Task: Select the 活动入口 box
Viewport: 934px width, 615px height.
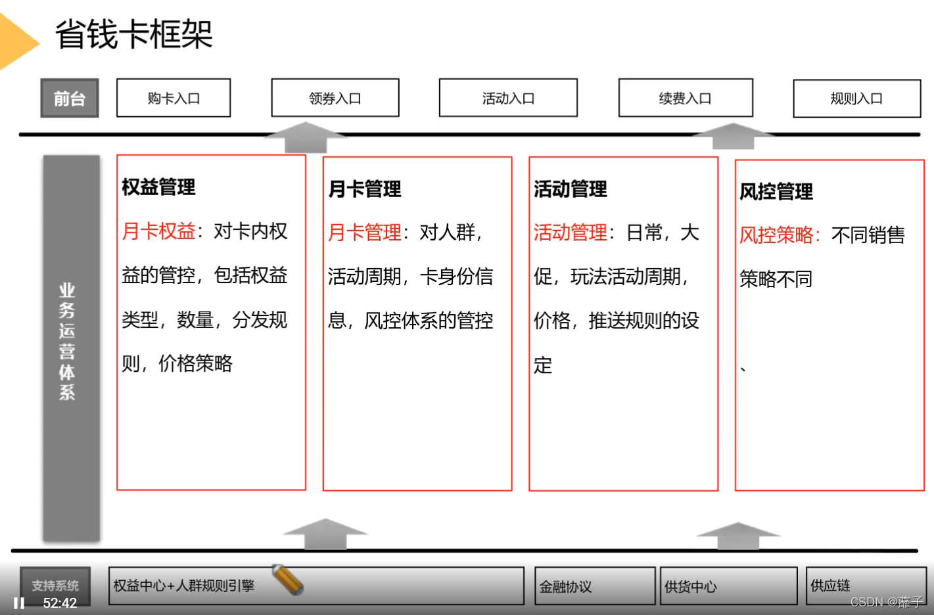Action: tap(508, 98)
